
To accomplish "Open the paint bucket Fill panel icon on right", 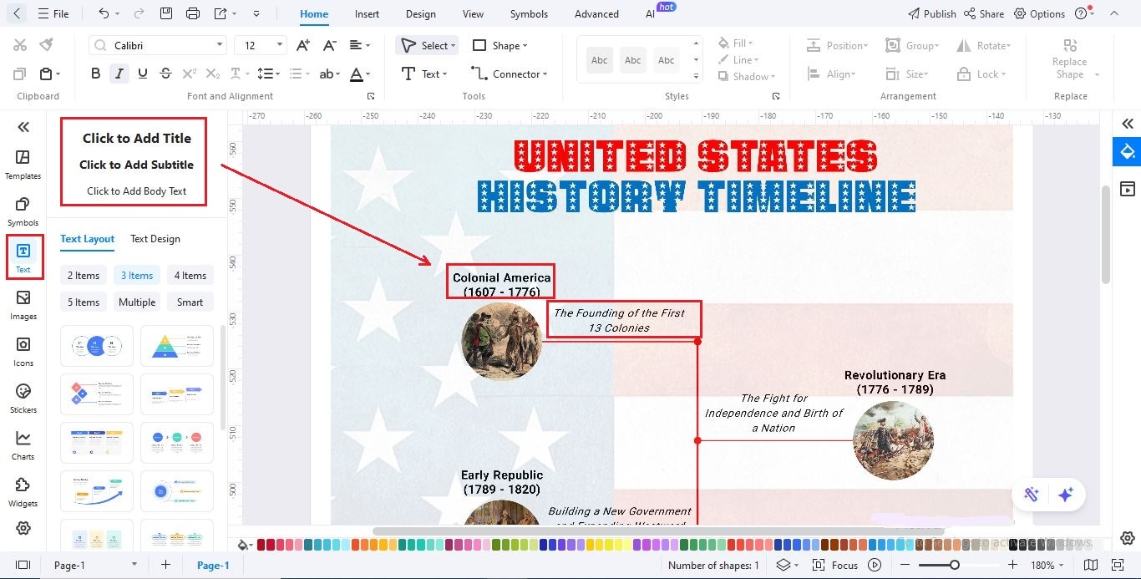I will (x=1128, y=151).
